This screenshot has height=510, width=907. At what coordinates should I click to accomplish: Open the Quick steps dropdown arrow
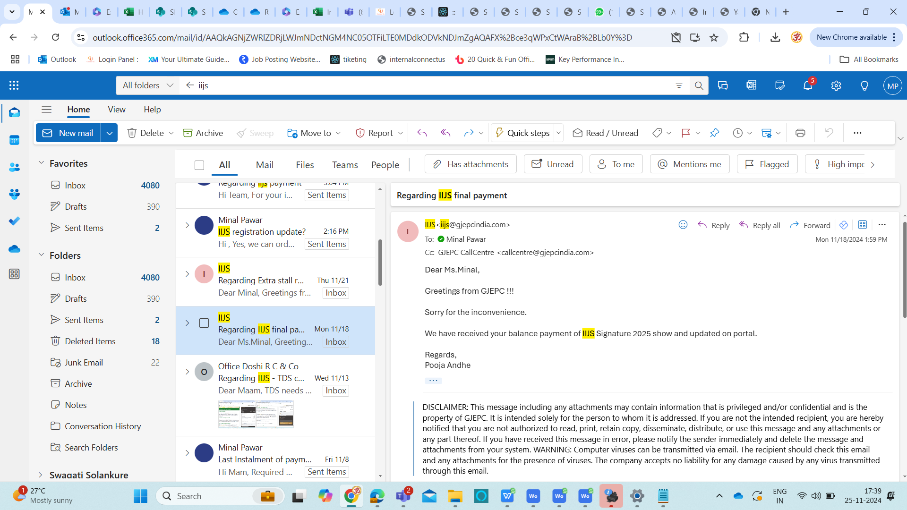(x=558, y=133)
